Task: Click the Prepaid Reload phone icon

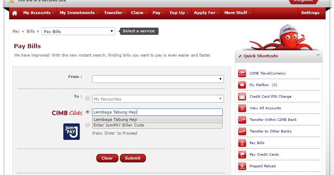Action: click(x=242, y=166)
